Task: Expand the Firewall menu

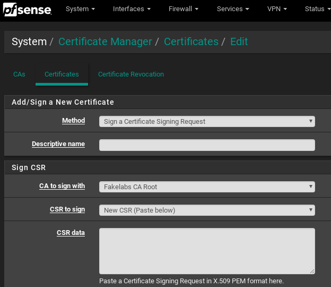Action: (x=184, y=9)
